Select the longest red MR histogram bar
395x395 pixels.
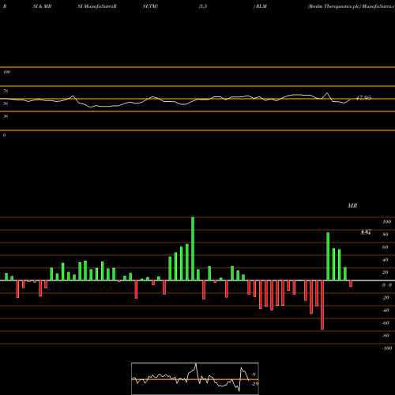(322, 305)
